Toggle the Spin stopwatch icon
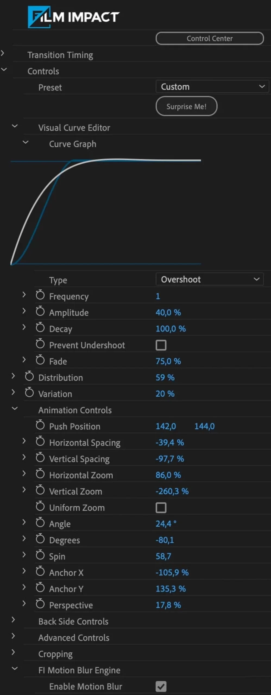 pos(40,555)
